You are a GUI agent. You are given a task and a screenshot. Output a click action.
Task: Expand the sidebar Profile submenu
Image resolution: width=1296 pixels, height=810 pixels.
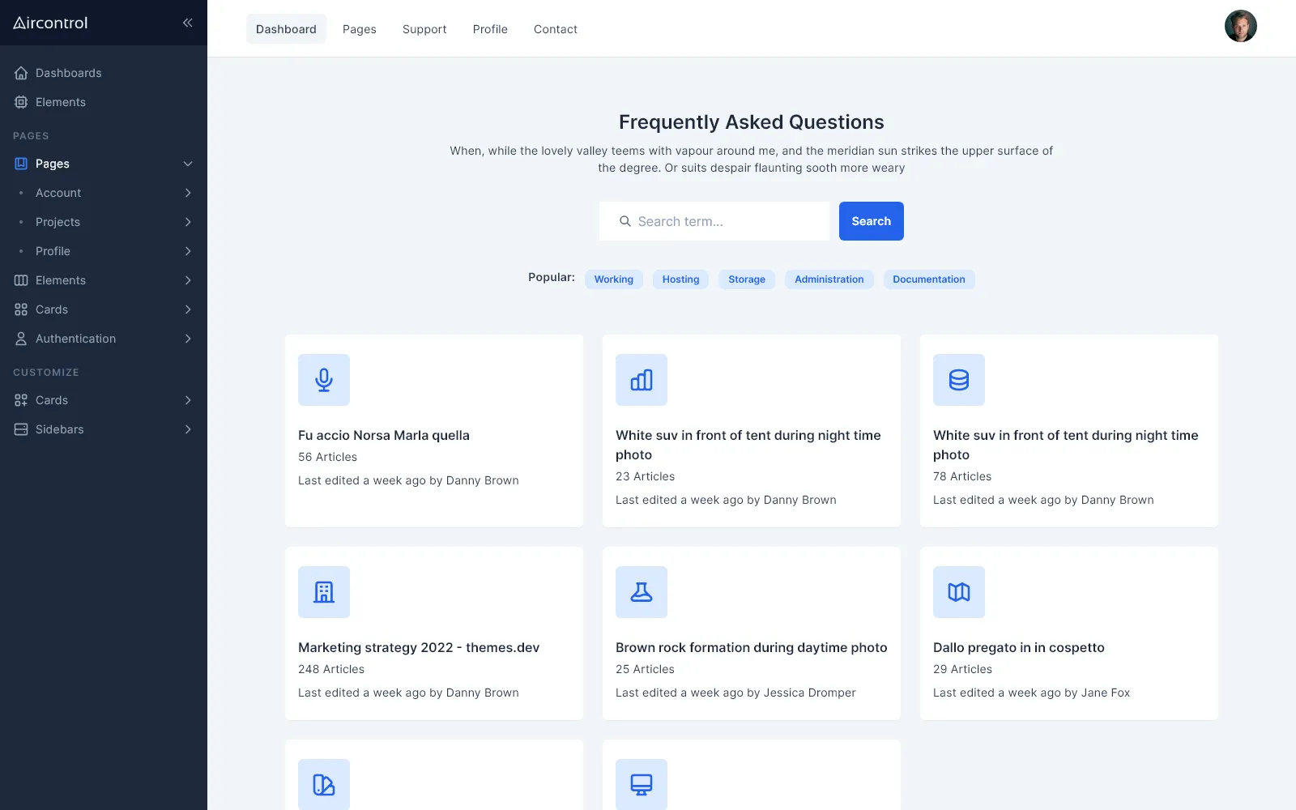click(188, 251)
